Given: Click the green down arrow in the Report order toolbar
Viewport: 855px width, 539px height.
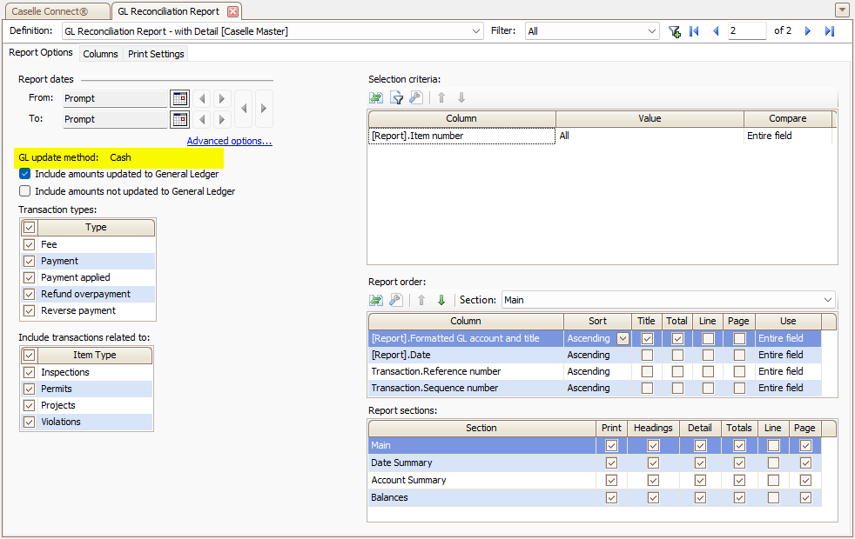Looking at the screenshot, I should tap(441, 301).
